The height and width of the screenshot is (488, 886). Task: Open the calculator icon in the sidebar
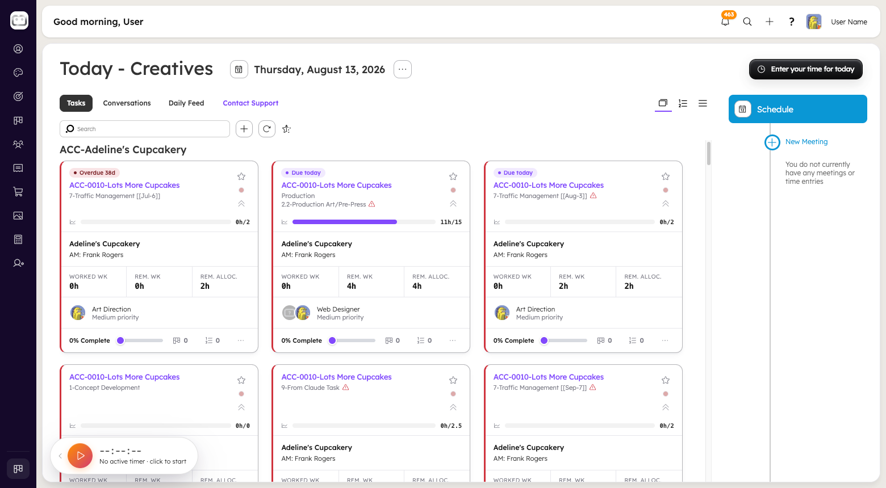tap(18, 239)
